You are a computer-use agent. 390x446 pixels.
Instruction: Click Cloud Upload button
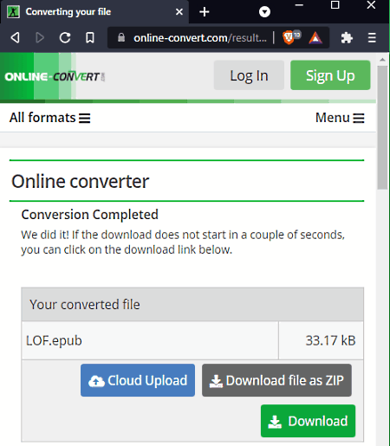138,380
